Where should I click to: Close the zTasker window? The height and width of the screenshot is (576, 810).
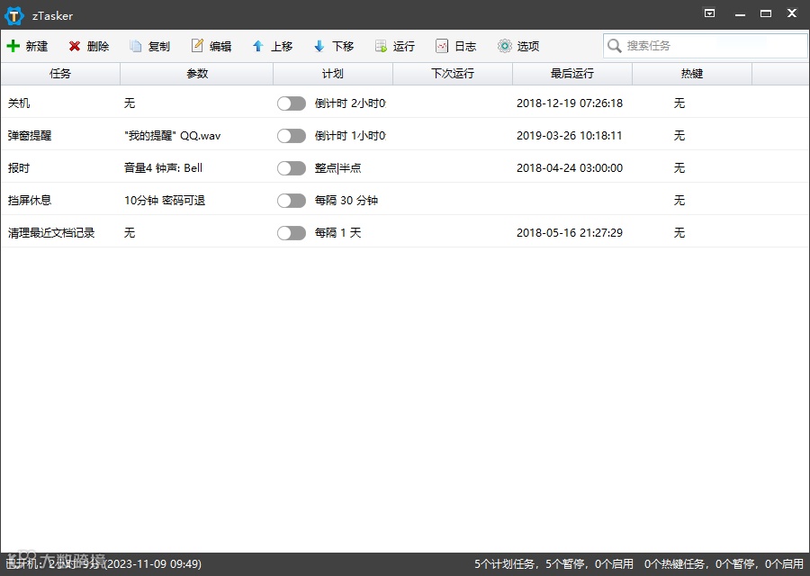(x=792, y=13)
